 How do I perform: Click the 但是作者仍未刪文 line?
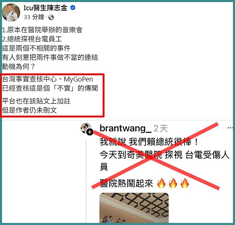29,110
